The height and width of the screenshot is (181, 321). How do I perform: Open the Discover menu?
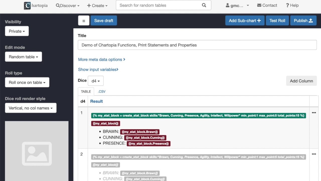coord(67,6)
